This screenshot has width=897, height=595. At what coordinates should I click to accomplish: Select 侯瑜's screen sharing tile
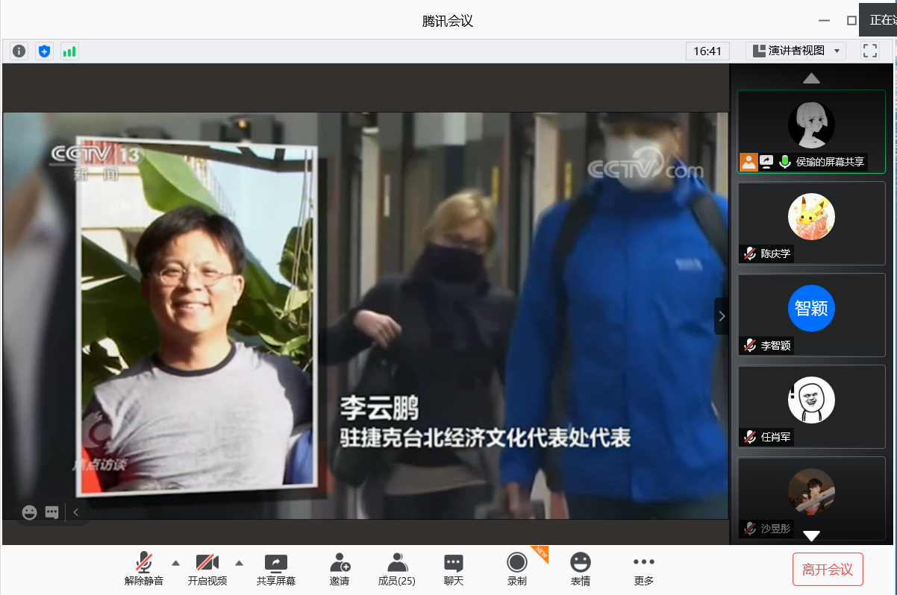811,132
